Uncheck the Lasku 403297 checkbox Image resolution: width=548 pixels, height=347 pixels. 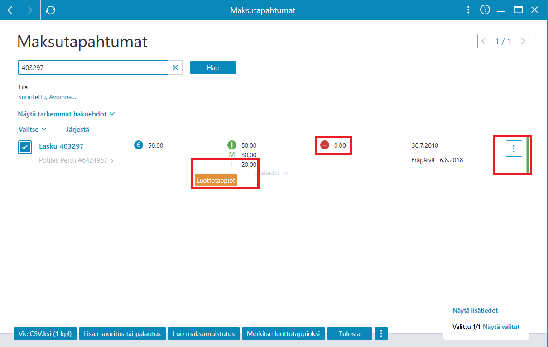tap(25, 147)
